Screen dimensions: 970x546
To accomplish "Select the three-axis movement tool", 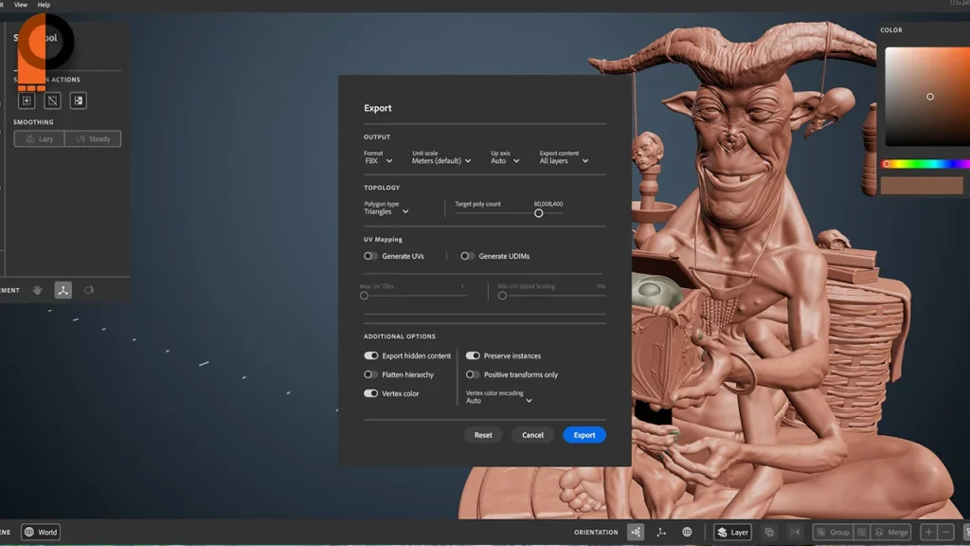I will pyautogui.click(x=63, y=290).
